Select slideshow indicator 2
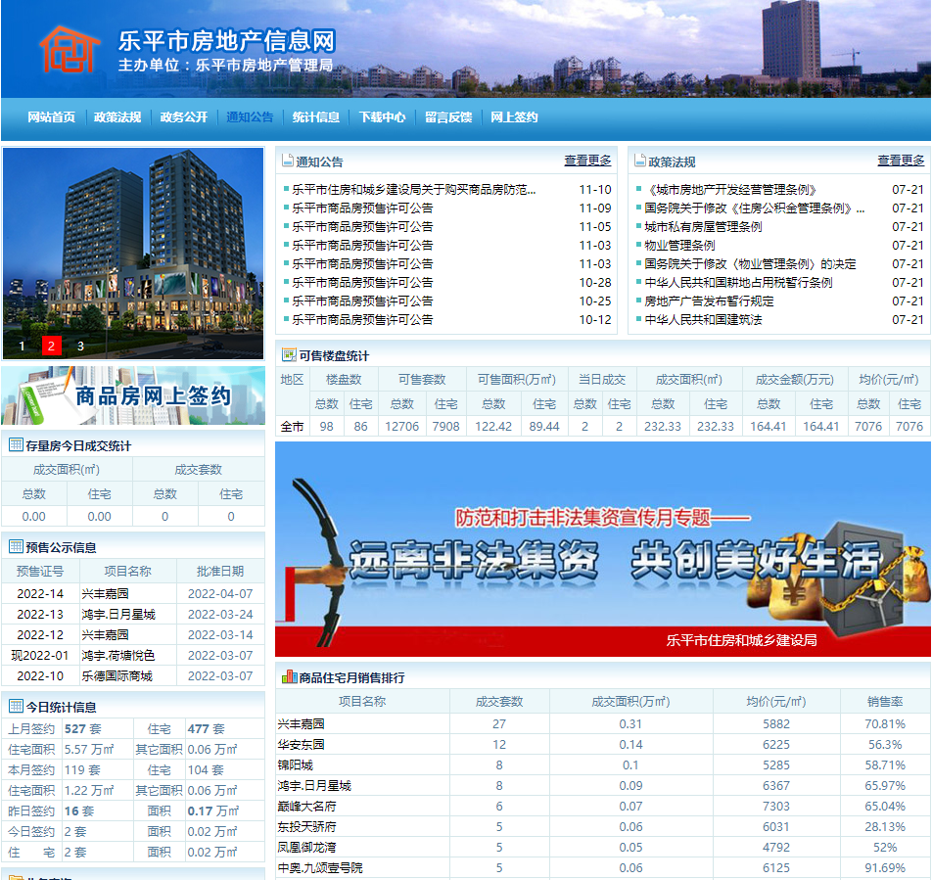Viewport: 932px width, 880px height. coord(52,346)
